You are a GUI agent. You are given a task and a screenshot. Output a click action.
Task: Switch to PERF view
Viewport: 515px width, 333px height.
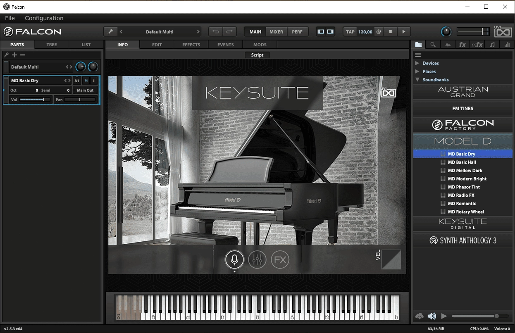tap(297, 32)
